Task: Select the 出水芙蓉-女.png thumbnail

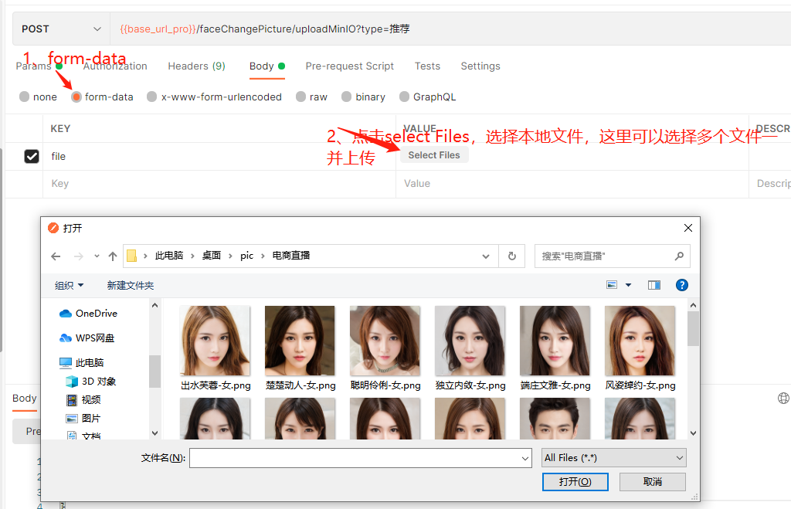Action: pos(215,340)
